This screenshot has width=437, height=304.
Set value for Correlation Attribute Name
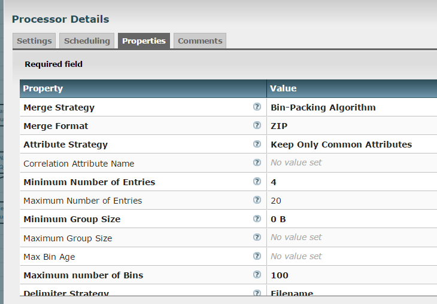pyautogui.click(x=296, y=163)
